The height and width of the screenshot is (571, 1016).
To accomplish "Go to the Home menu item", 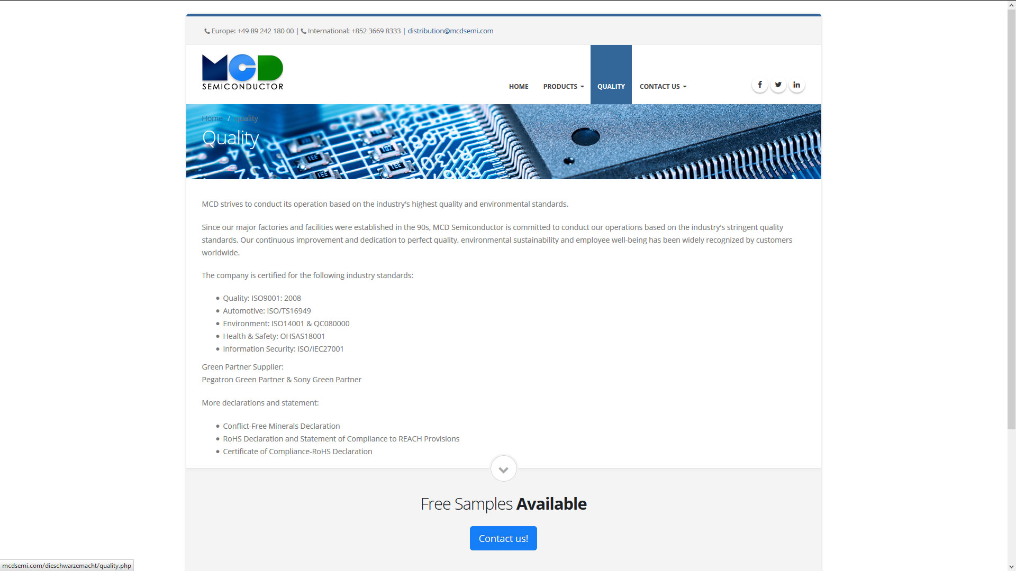I will pyautogui.click(x=518, y=86).
